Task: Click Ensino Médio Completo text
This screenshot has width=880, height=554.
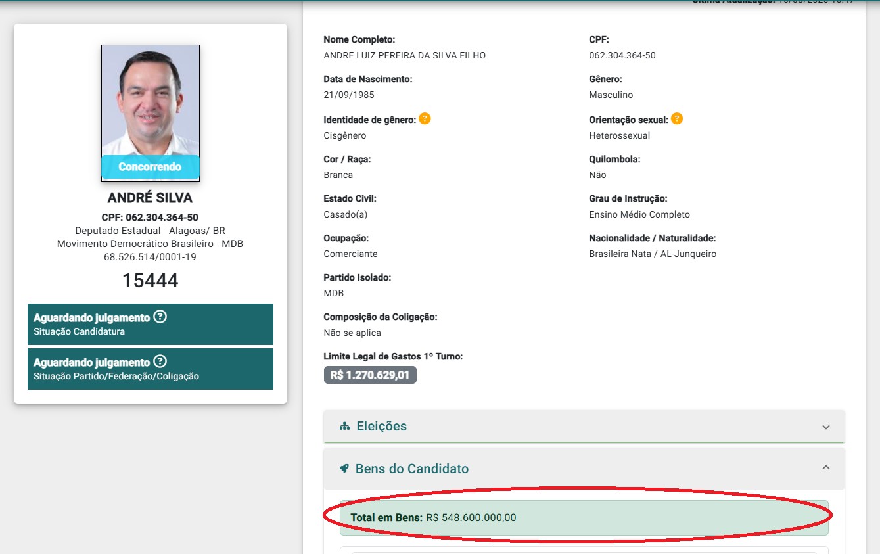Action: tap(639, 215)
